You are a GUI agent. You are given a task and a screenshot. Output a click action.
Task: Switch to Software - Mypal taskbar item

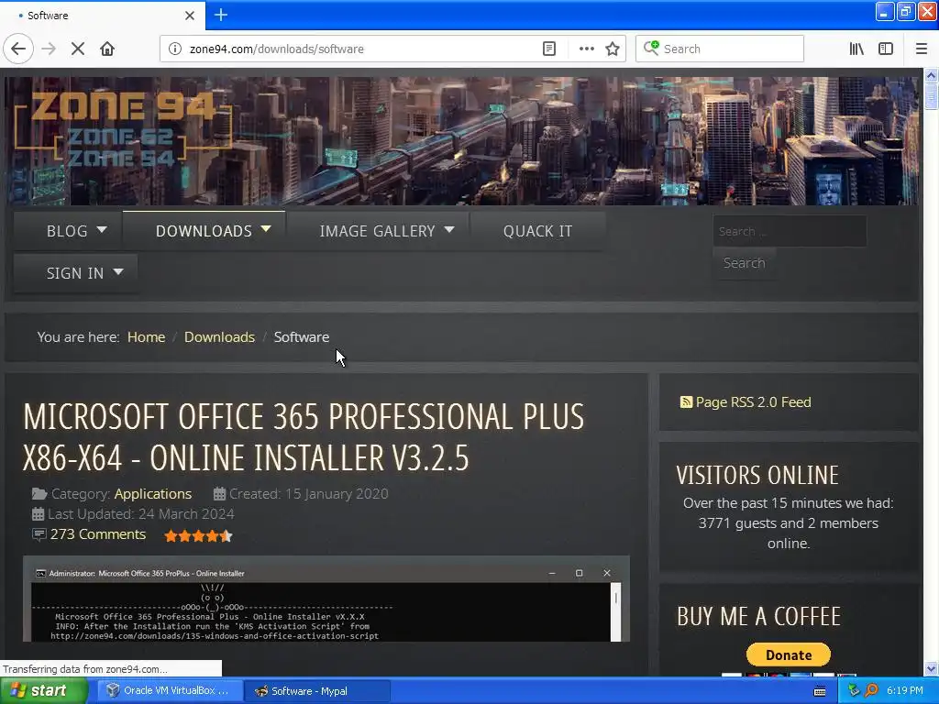318,691
